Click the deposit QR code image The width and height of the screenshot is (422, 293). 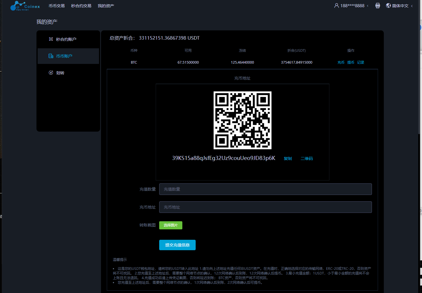242,120
